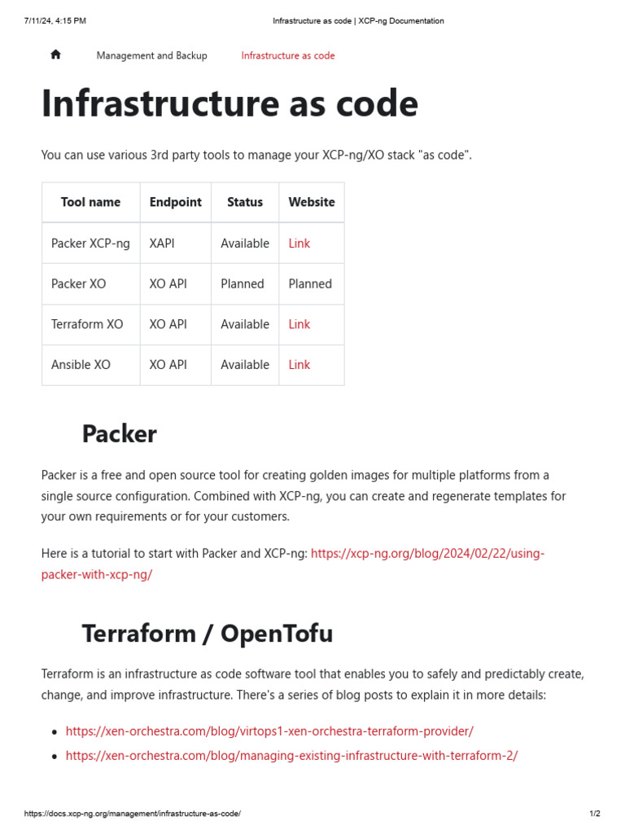Click the Status column header
The image size is (625, 834).
[245, 202]
